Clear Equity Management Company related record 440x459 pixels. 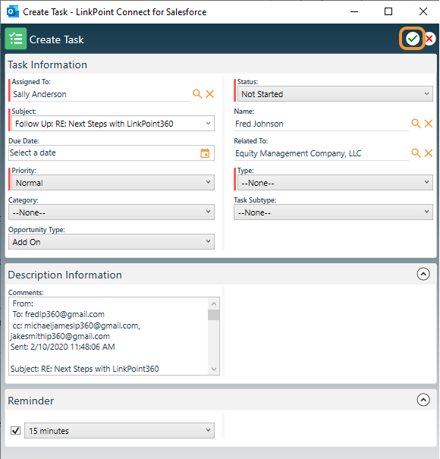click(429, 153)
